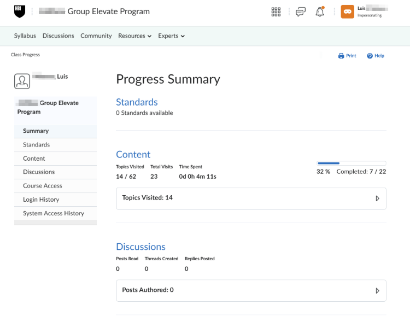Open the course selector grid icon
The width and height of the screenshot is (410, 328).
[x=276, y=12]
